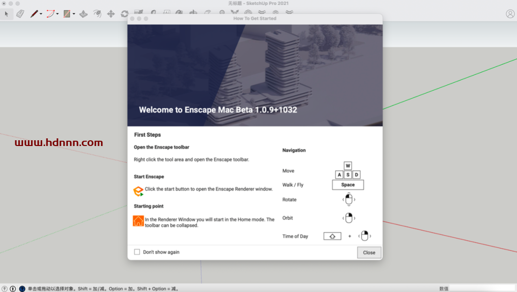Click the 'Navigation' heading
517x292 pixels.
click(x=294, y=150)
